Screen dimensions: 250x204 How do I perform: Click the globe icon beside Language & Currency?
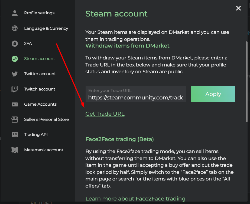[x=15, y=28]
